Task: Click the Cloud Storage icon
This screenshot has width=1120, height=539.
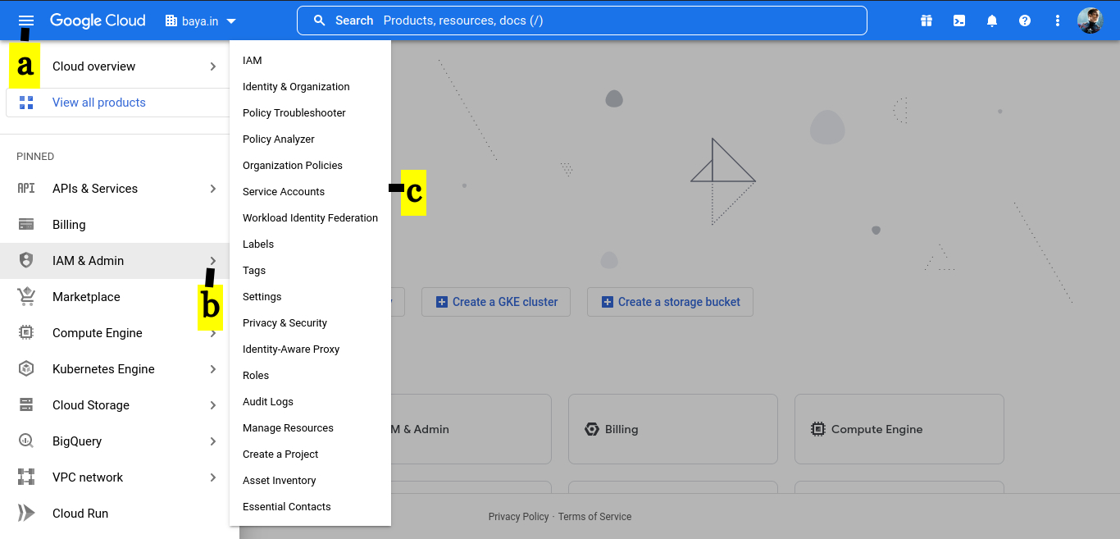Action: pyautogui.click(x=26, y=405)
